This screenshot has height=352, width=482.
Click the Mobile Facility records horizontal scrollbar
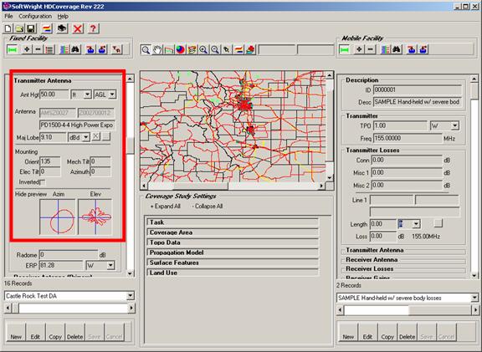point(408,310)
